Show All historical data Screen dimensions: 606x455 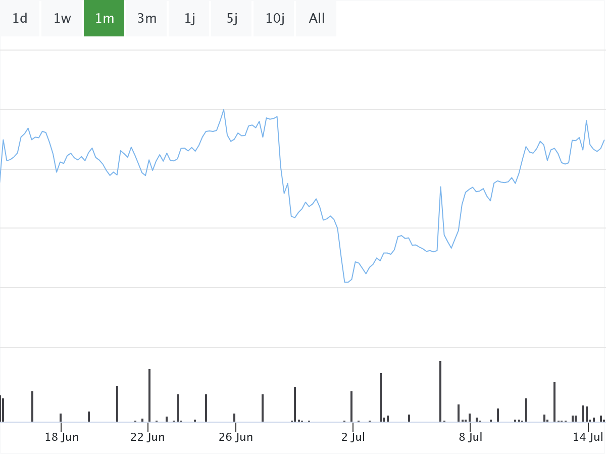tap(317, 19)
